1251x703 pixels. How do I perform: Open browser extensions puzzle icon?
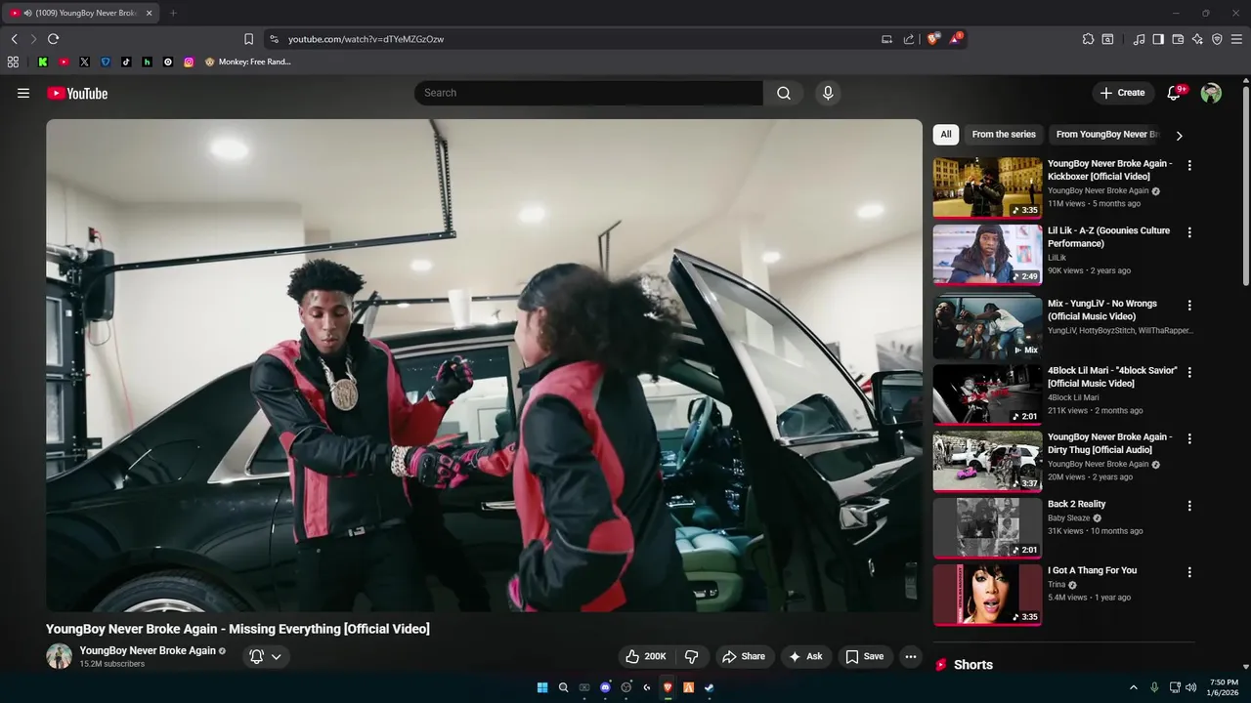[x=1088, y=39]
